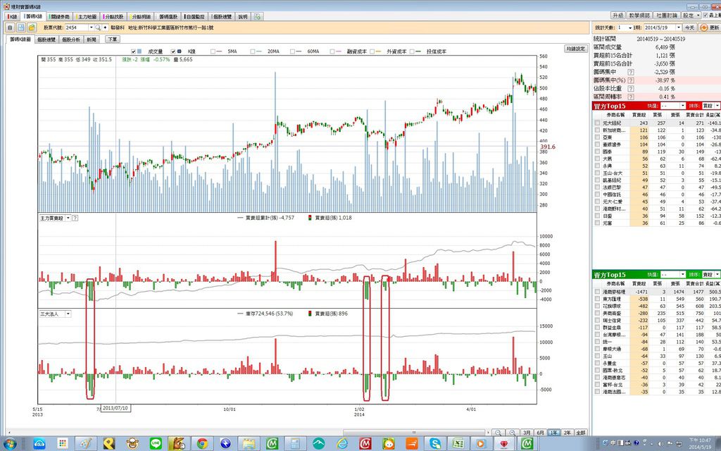Click the 社團討論 button
721x451 pixels.
click(667, 16)
